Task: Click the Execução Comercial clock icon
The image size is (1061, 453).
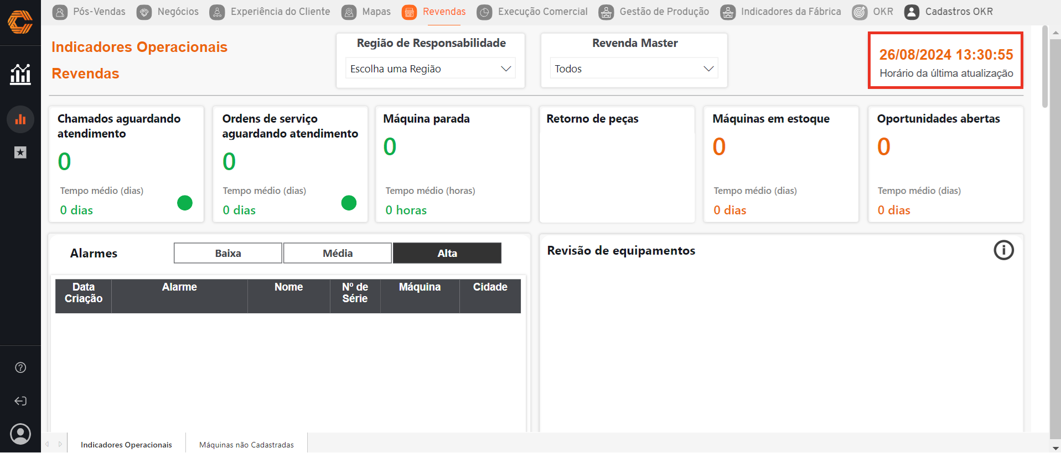Action: click(484, 12)
